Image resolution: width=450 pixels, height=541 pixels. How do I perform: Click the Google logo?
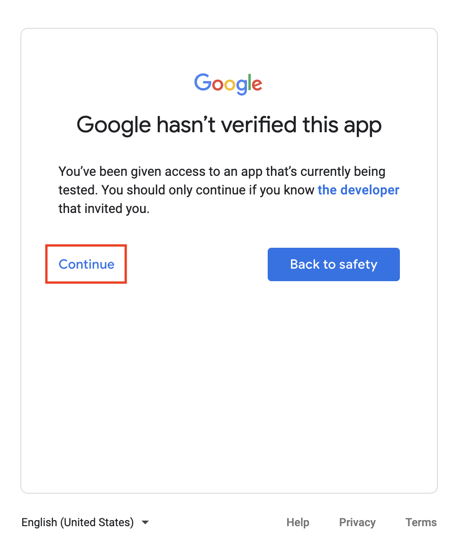coord(228,84)
